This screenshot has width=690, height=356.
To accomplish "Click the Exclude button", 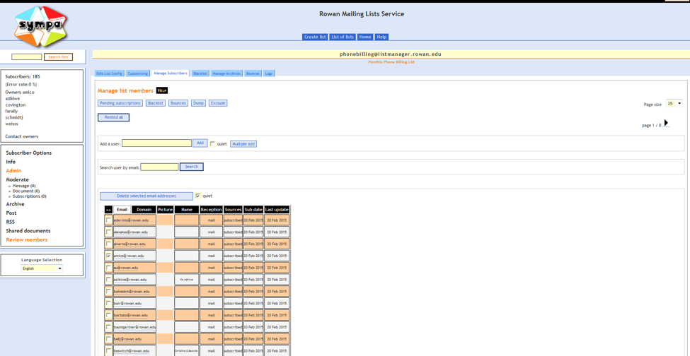I will point(218,103).
